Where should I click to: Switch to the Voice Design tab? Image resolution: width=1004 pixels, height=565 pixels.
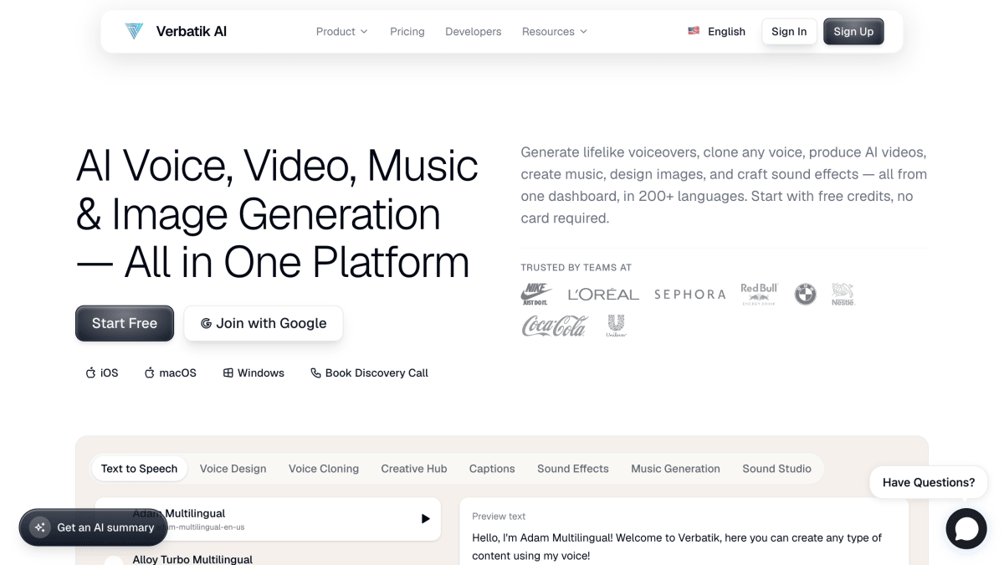233,469
